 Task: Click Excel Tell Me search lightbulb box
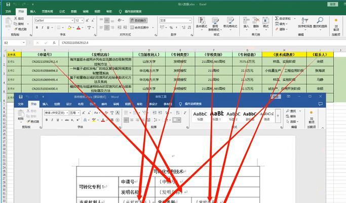coord(130,12)
